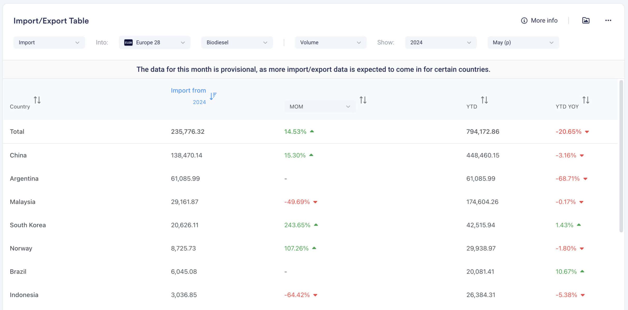Click the table's vertical scrollbar
This screenshot has height=310, width=628.
(x=621, y=156)
